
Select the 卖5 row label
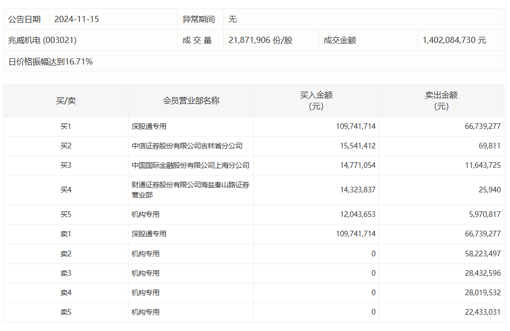click(x=66, y=312)
